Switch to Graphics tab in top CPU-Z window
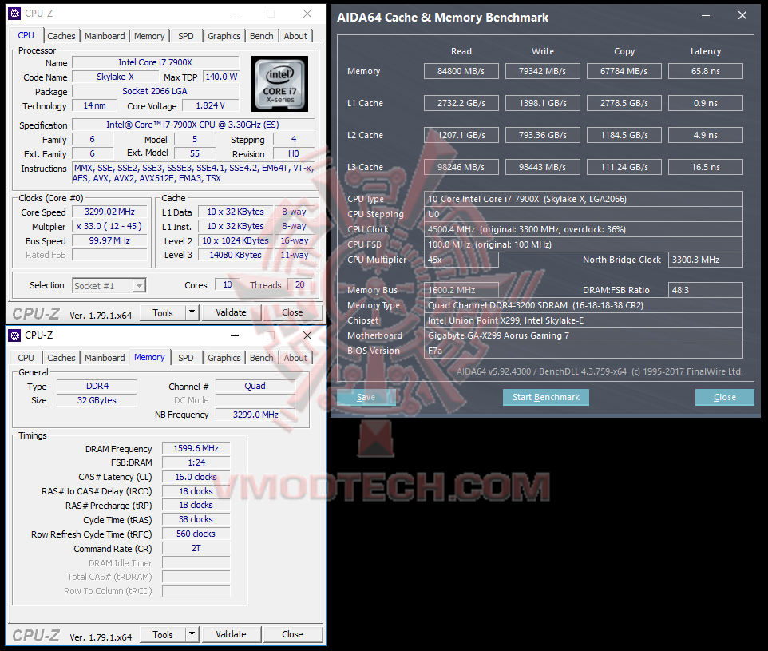The width and height of the screenshot is (768, 651). coord(224,36)
